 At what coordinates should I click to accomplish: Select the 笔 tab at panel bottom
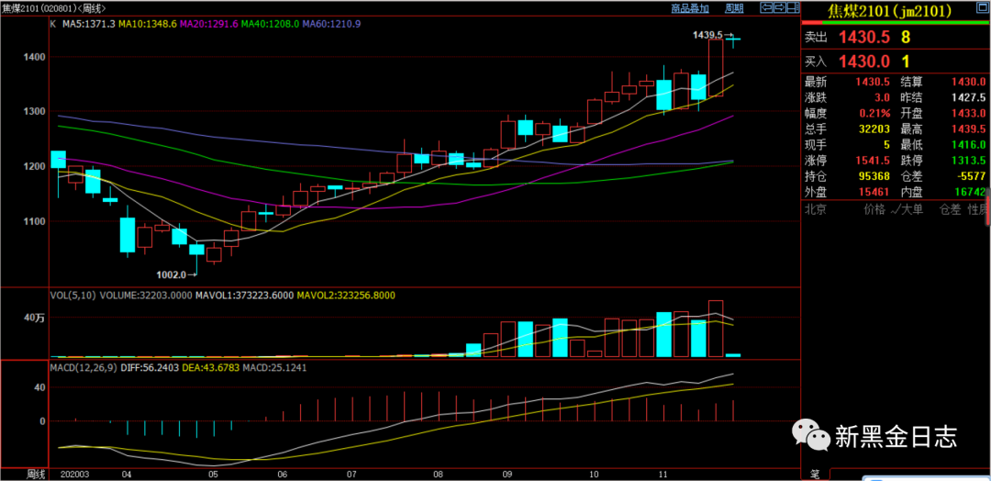tap(815, 474)
